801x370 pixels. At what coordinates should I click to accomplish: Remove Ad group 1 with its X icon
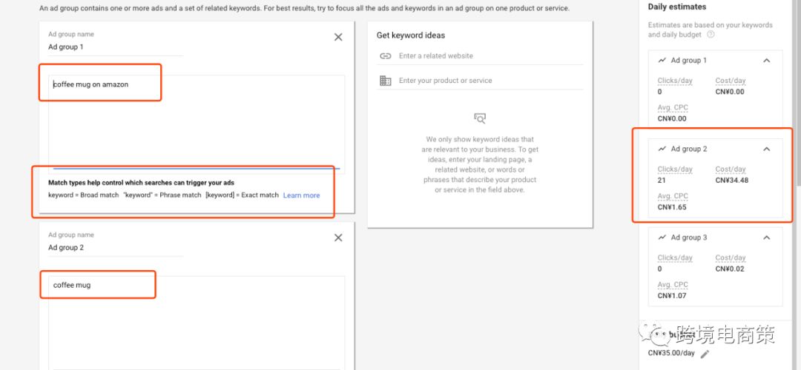point(338,37)
